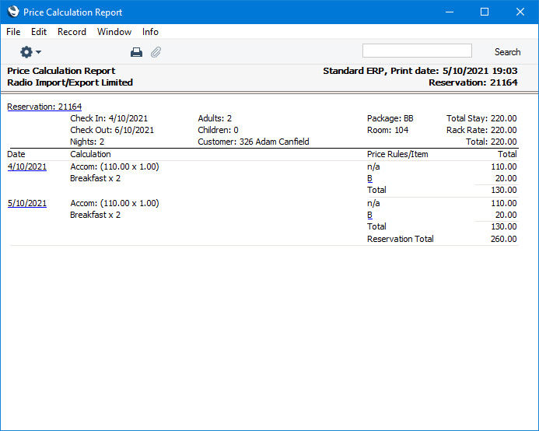Open attachments via the paperclip icon
This screenshot has height=431, width=539.
point(156,52)
